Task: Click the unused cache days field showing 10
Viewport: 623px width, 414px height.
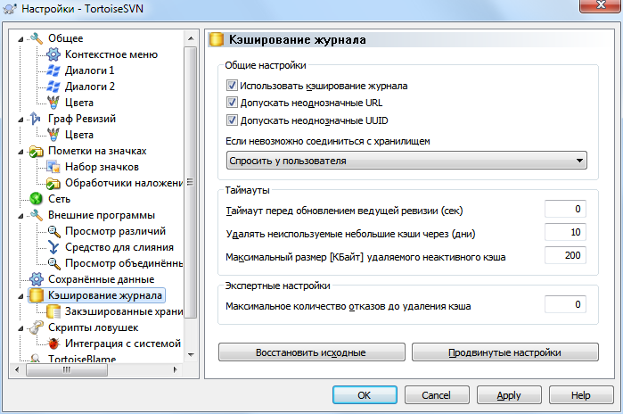Action: click(x=565, y=232)
